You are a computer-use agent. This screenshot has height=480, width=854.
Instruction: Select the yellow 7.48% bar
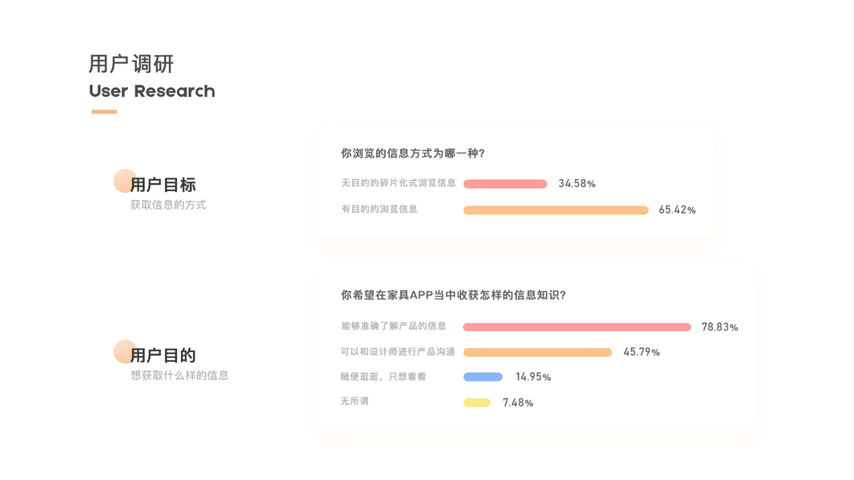click(x=477, y=402)
